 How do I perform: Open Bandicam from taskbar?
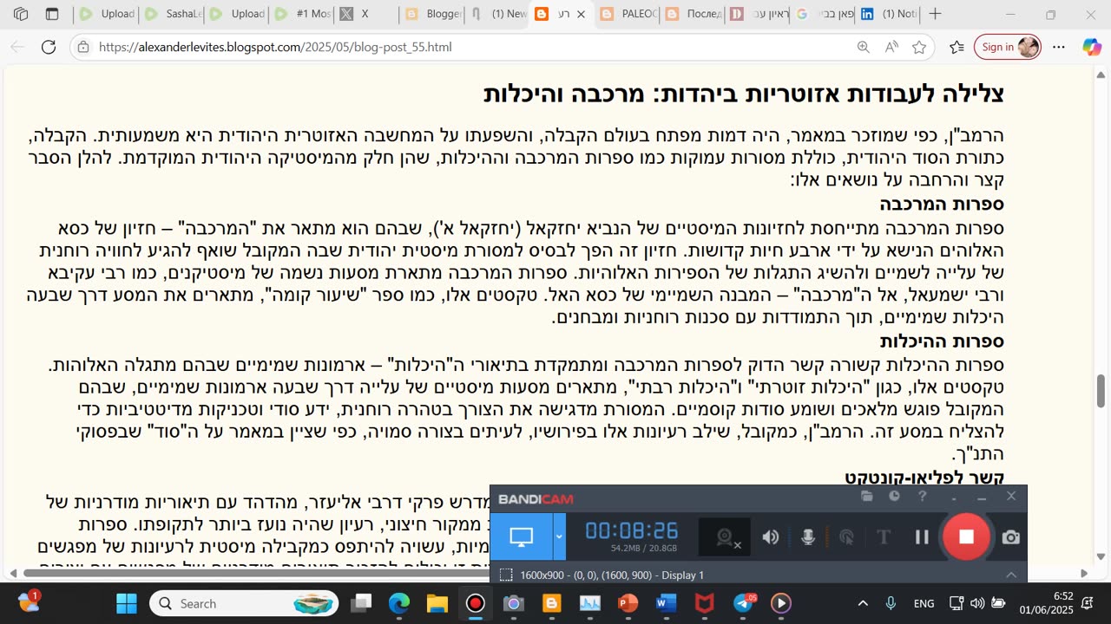pos(476,603)
